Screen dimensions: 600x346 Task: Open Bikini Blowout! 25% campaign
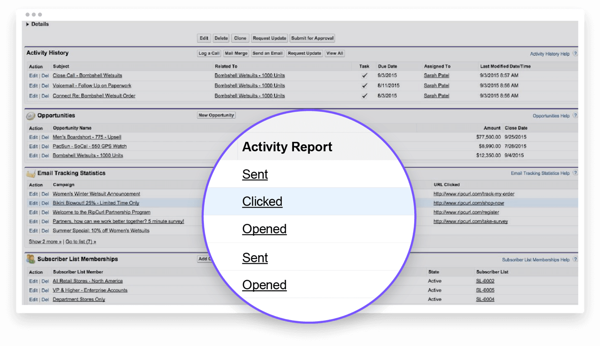[96, 203]
